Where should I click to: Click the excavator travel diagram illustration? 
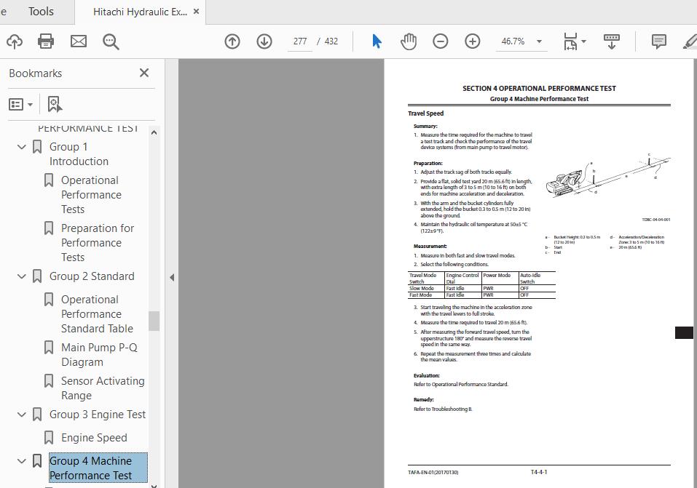pyautogui.click(x=608, y=175)
